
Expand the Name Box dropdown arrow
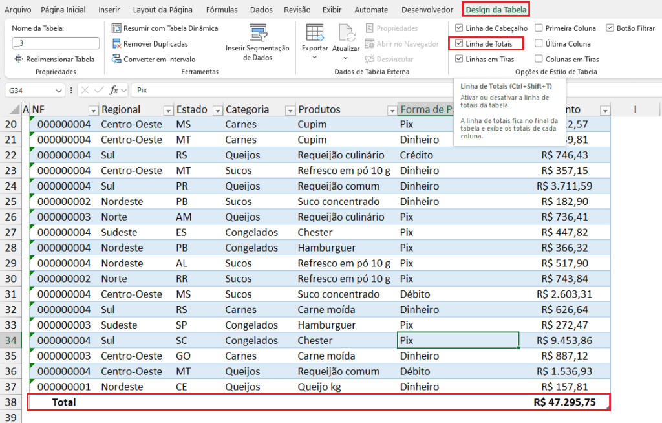59,90
